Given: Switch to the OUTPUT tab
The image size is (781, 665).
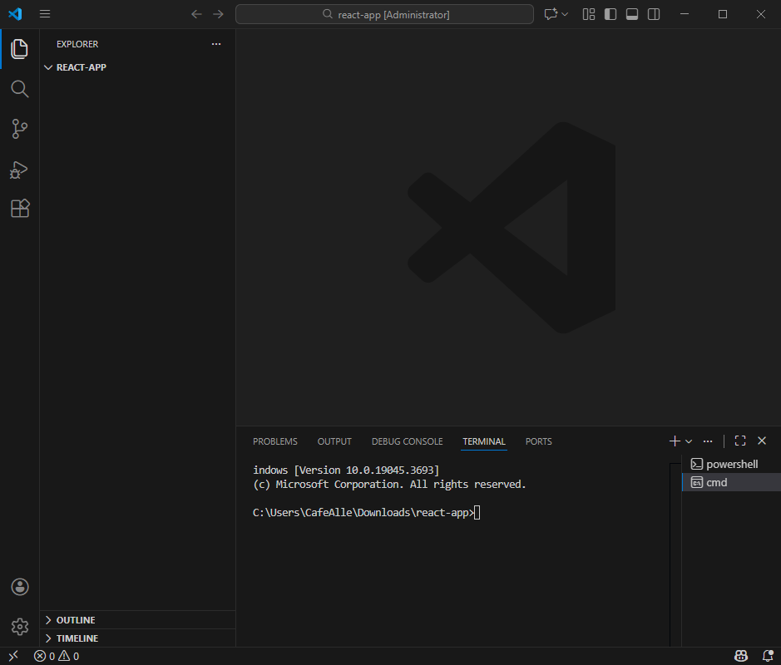Looking at the screenshot, I should click(x=334, y=441).
